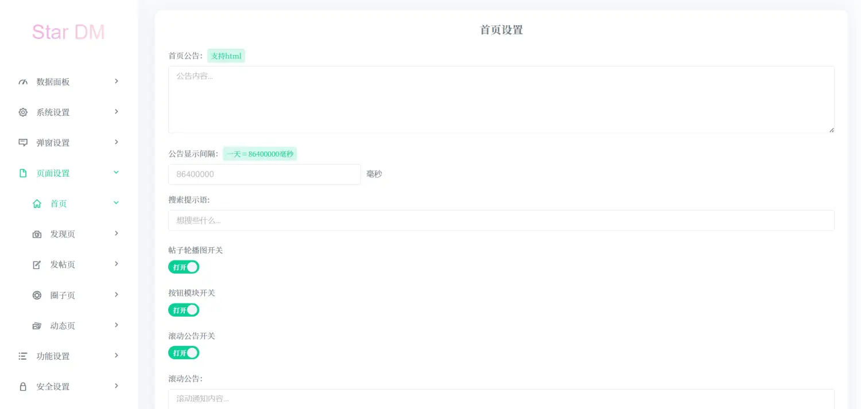Expand the 功能设置 chevron arrow
The height and width of the screenshot is (409, 861).
point(117,356)
